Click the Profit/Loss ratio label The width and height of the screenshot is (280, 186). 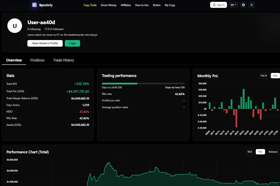pyautogui.click(x=111, y=101)
